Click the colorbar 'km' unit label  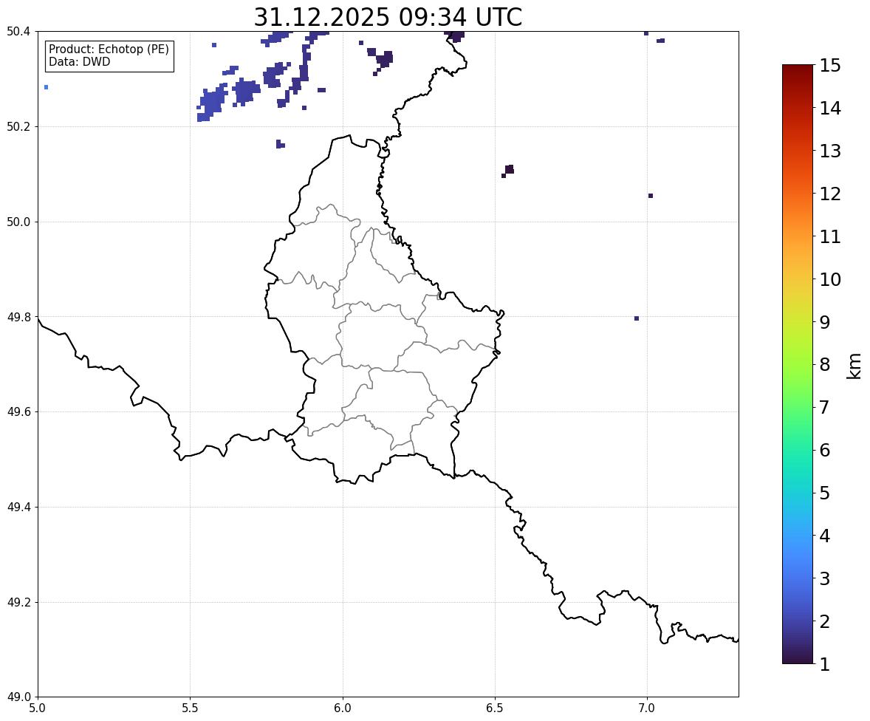click(x=854, y=366)
